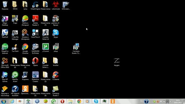Open Adobe Reader X desktop icon
This screenshot has width=185, height=104.
[35, 21]
